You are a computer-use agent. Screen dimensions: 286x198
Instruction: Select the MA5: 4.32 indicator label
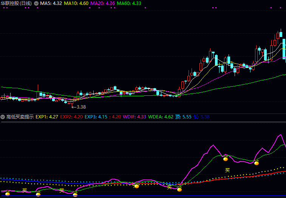point(51,3)
